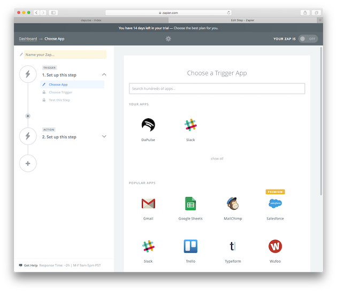Viewport: 337px width, 292px height.
Task: Select the Wufoo app icon
Action: [x=275, y=246]
